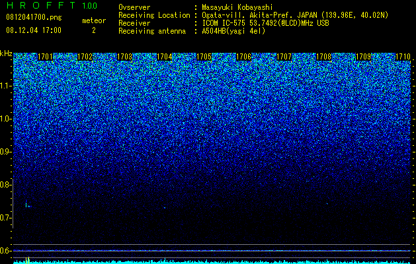Viewport: 416px width, 264px height.
Task: Click the meteor echo near 0.74 kHz
Action: click(28, 205)
